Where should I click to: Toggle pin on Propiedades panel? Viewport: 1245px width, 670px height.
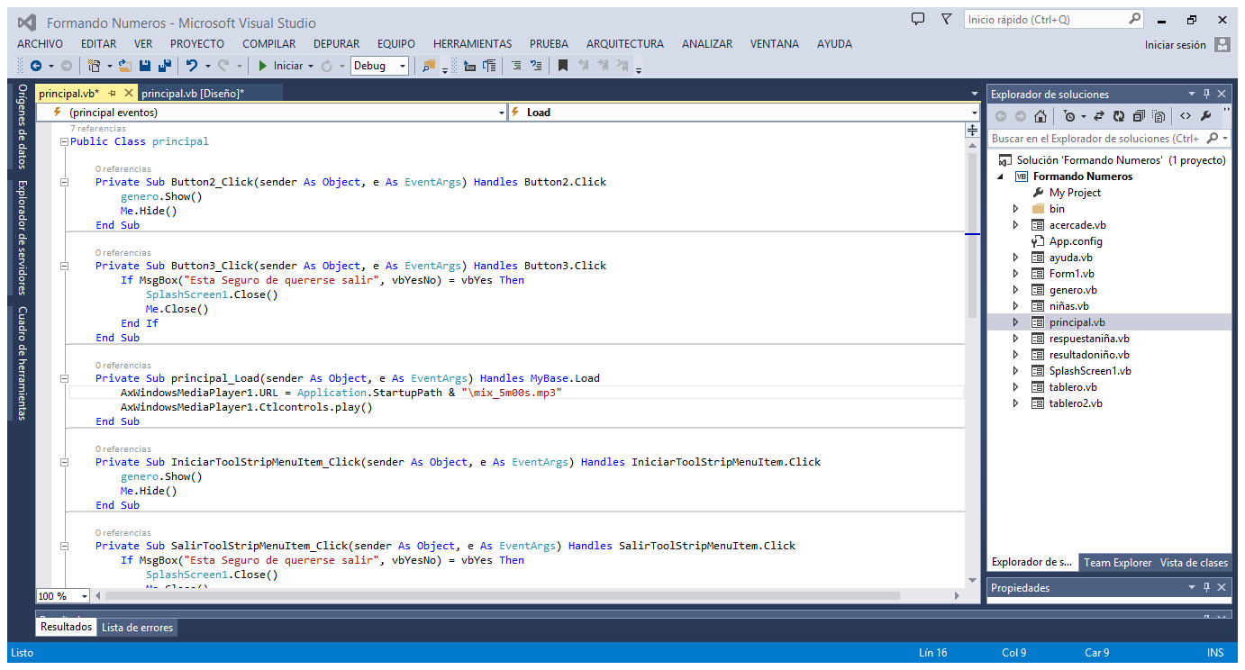pos(1206,587)
